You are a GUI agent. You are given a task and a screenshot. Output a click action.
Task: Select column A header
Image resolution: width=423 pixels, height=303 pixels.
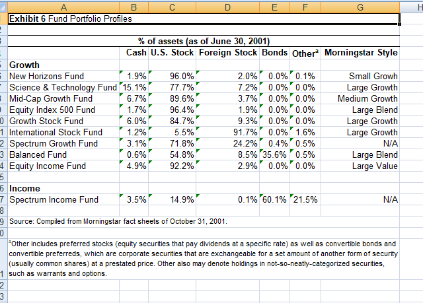tap(63, 7)
